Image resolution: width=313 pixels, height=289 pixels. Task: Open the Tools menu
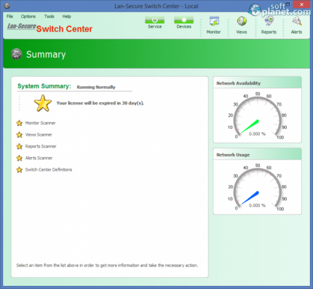[x=49, y=16]
